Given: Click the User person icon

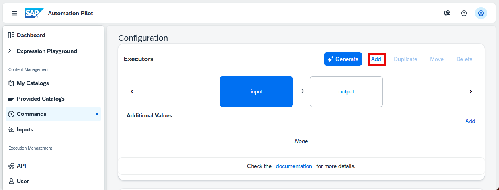Looking at the screenshot, I should 11,181.
